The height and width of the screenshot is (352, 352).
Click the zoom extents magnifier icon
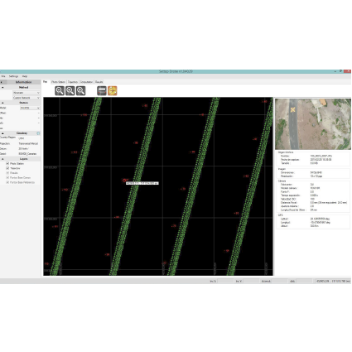[x=80, y=90]
